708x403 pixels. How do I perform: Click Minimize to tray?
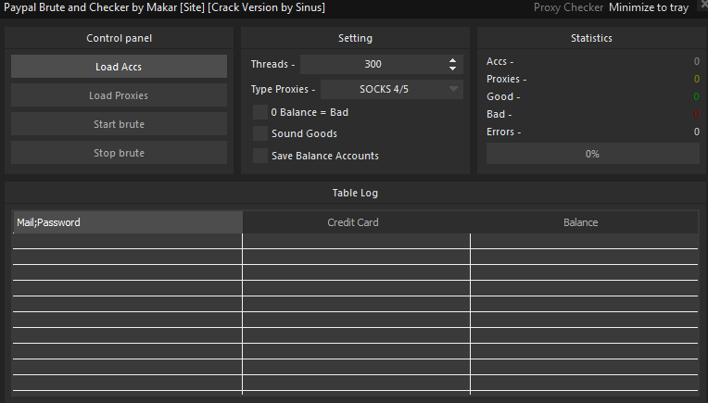click(649, 7)
